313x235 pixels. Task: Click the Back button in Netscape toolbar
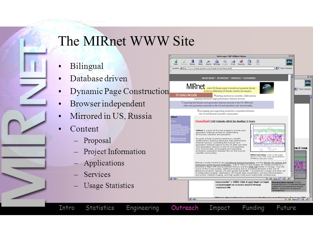[176, 62]
